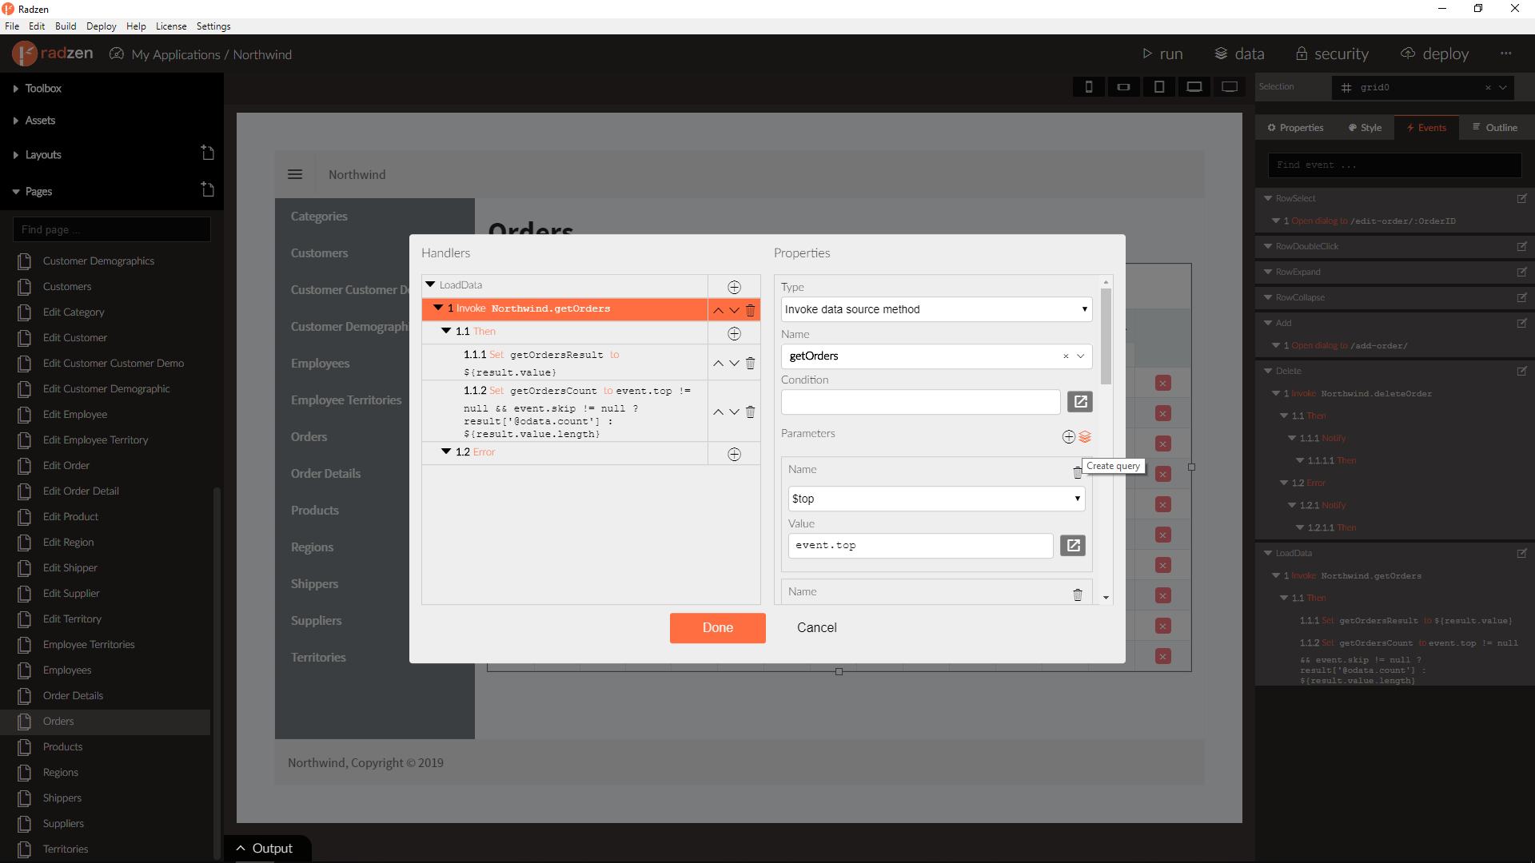Delete the Set getOrdersCount handler
This screenshot has width=1535, height=863.
pos(750,412)
